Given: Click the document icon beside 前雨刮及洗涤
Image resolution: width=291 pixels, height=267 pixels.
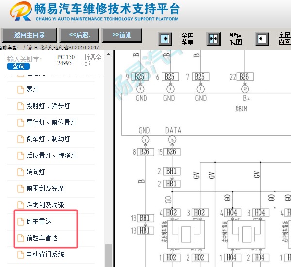Looking at the screenshot, I should (21, 189).
